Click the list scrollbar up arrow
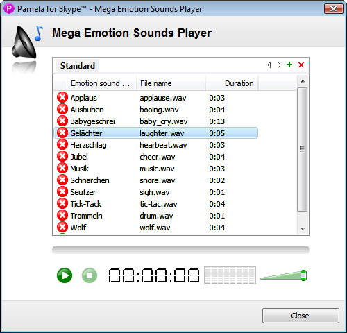 303,81
